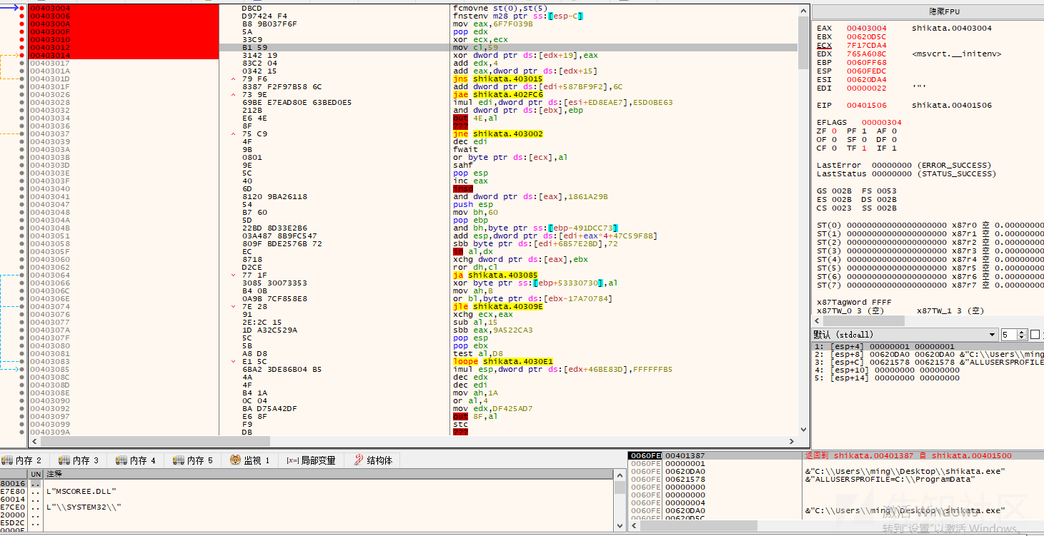Open the 默认 (stdcall) calling convention dropdown

(x=905, y=335)
